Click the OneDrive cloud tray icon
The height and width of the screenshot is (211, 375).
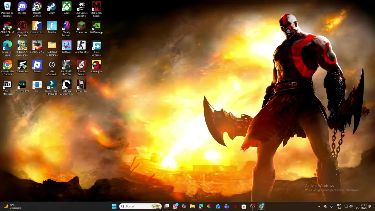(325, 206)
